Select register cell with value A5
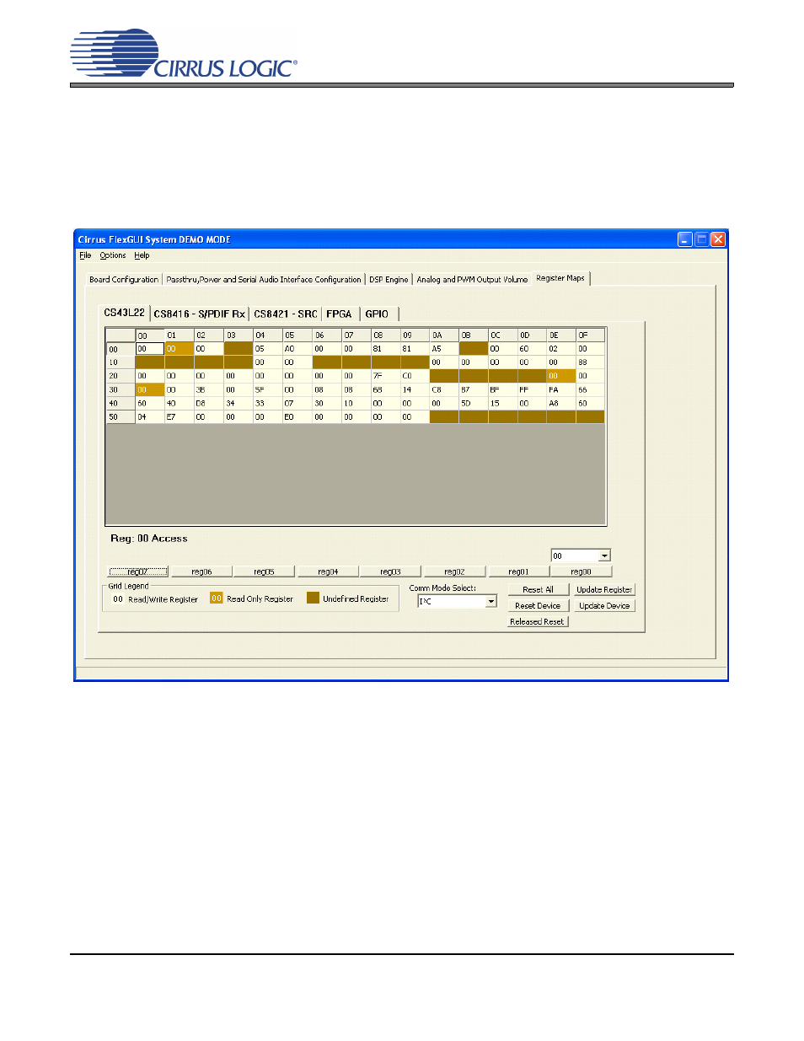The image size is (804, 1041). click(444, 348)
